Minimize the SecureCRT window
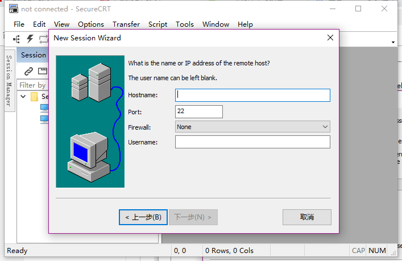The width and height of the screenshot is (402, 261). coord(333,9)
